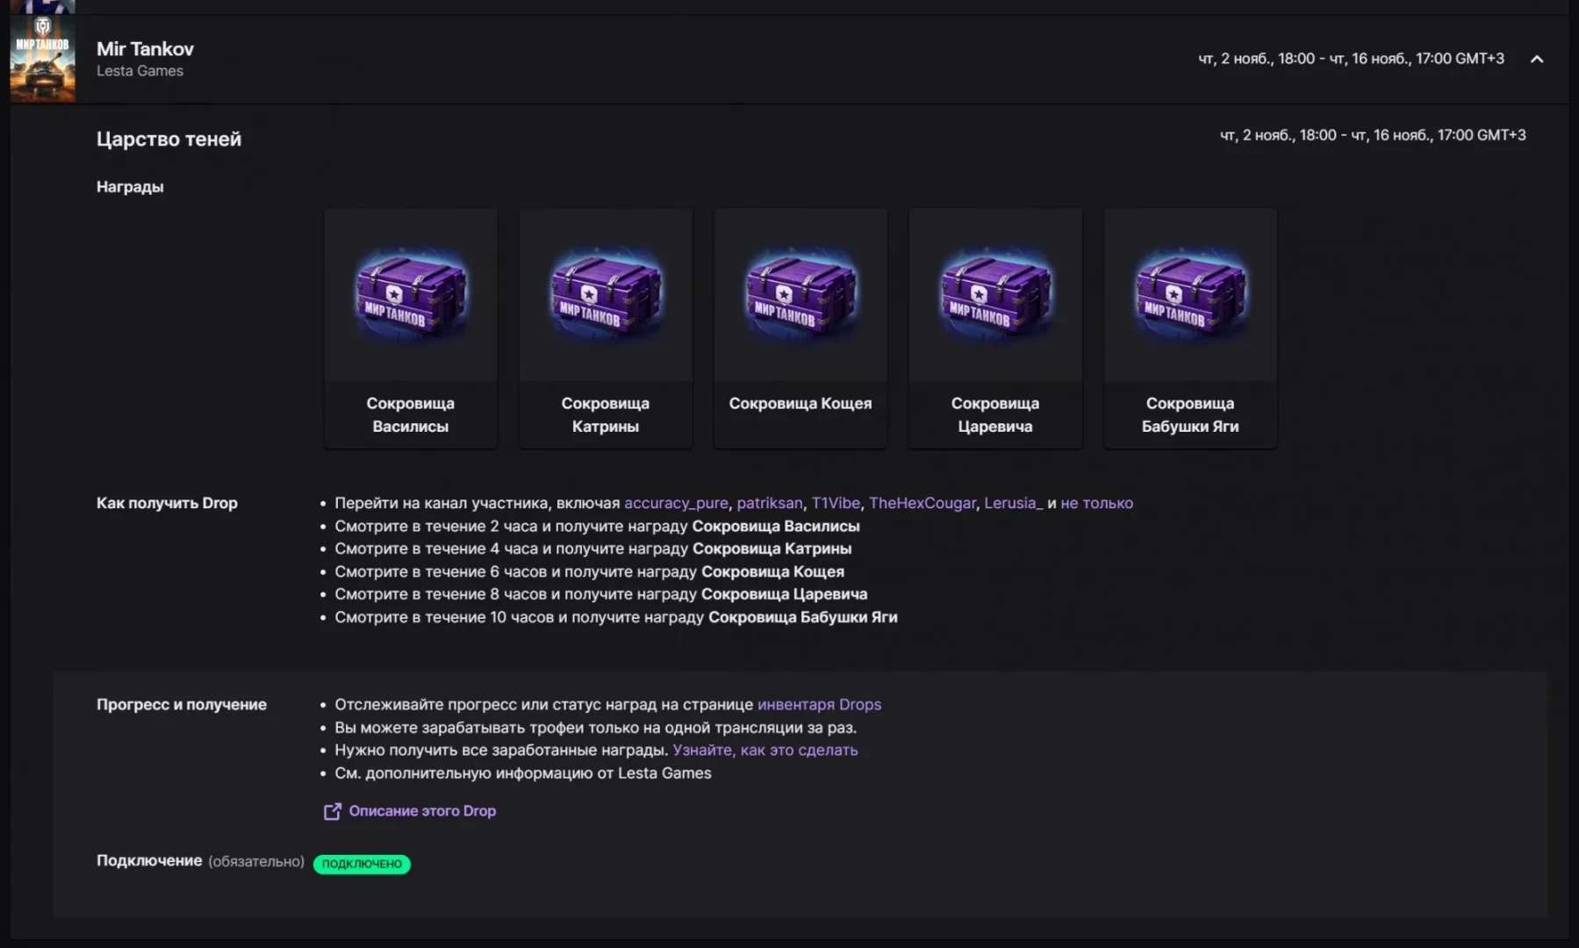Viewport: 1579px width, 948px height.
Task: Click the Сокровища Бабушки Яги chest icon
Action: coord(1190,294)
